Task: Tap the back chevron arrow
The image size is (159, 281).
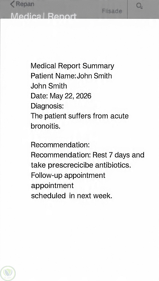Action: pos(12,4)
